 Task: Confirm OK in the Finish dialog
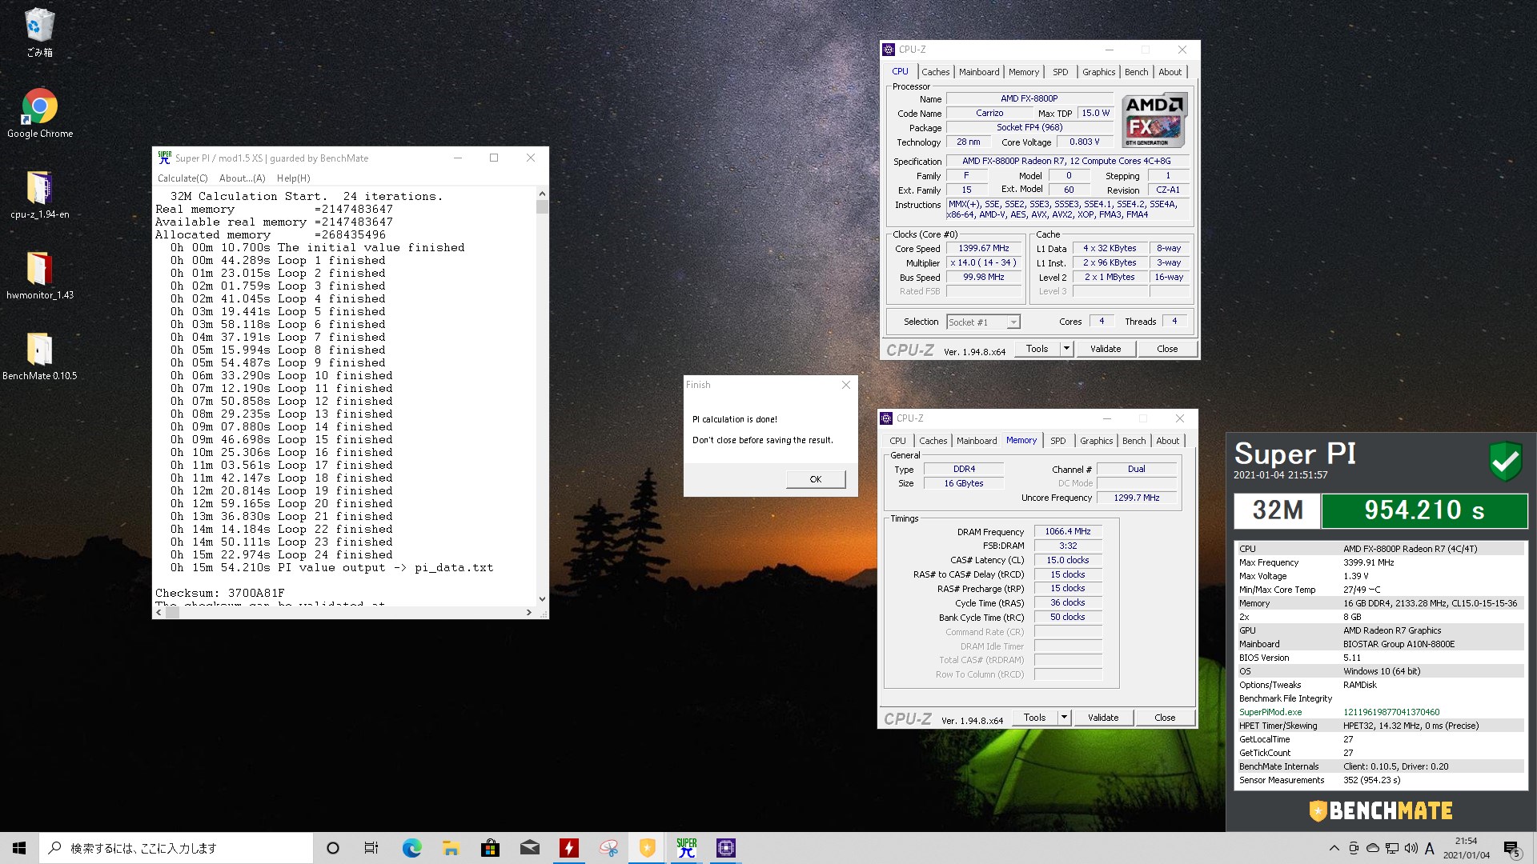pos(815,479)
